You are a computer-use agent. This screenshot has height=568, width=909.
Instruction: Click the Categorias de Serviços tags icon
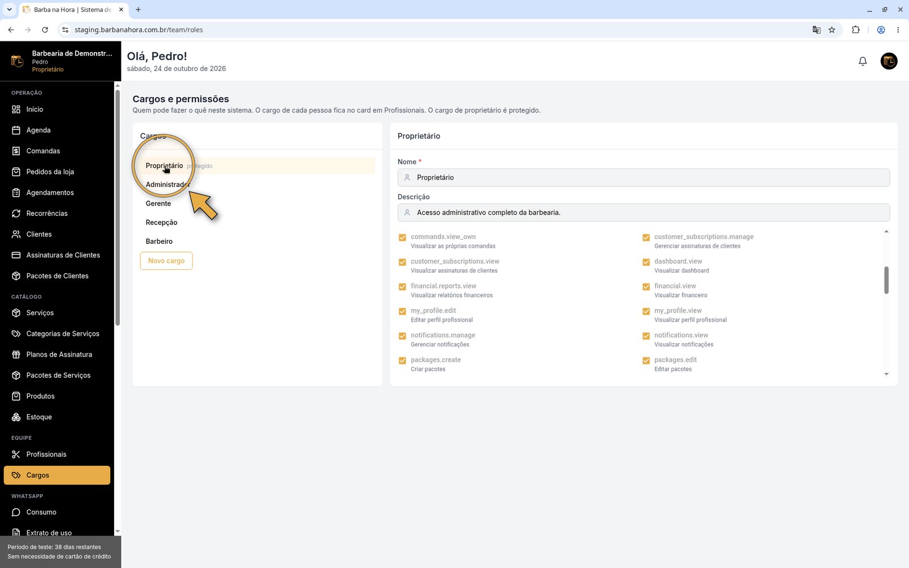[x=16, y=333]
